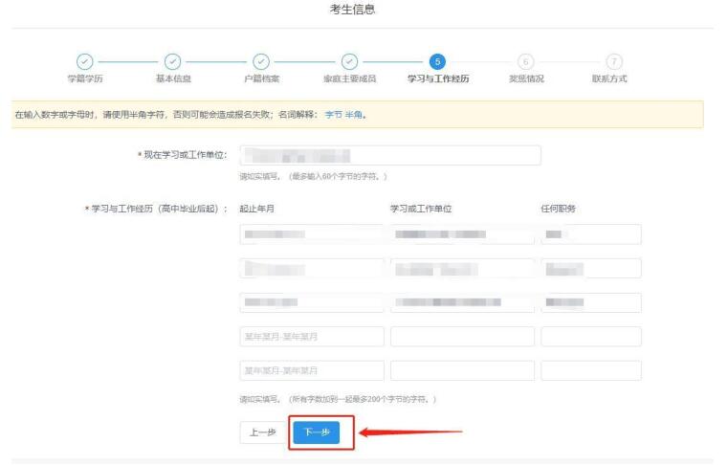Screen dimensions: 728x465
Task: Click the fourth row 学习或工作单位 empty field
Action: pyautogui.click(x=462, y=337)
